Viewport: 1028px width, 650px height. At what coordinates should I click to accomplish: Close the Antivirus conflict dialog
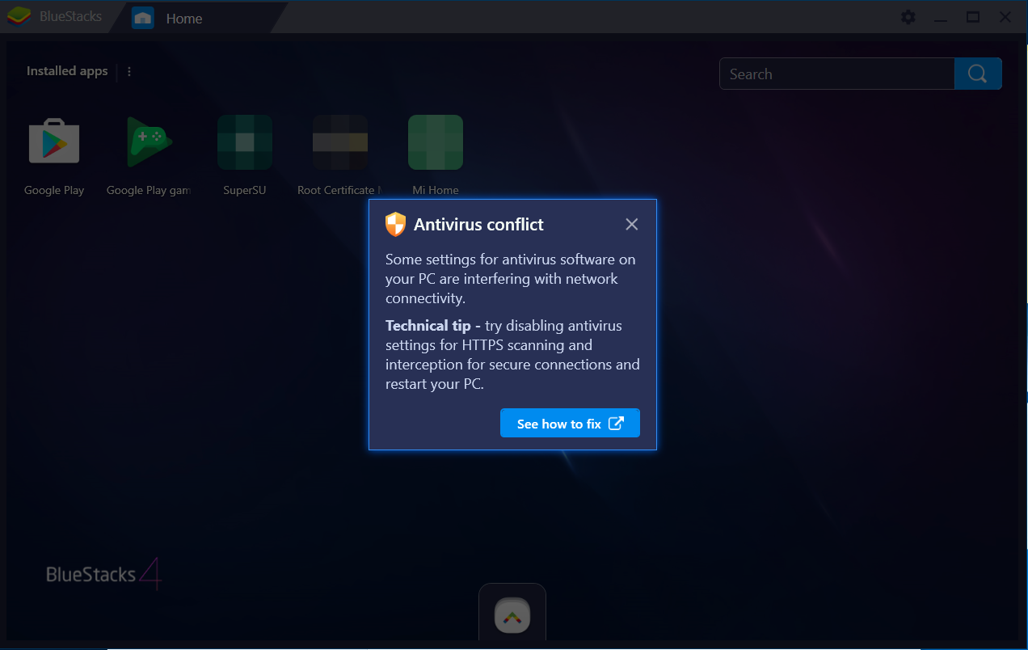(x=632, y=224)
